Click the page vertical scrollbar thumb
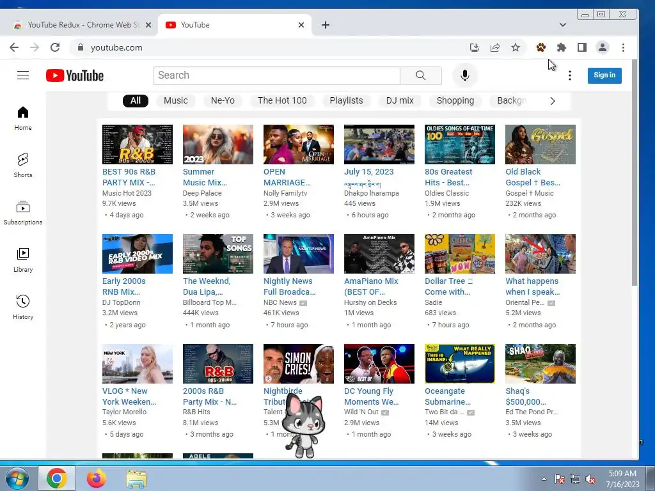The width and height of the screenshot is (655, 491). click(x=635, y=173)
